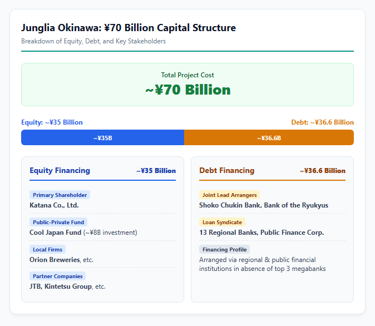The image size is (375, 326).
Task: Click the 'Financing Profile' tag
Action: 225,249
